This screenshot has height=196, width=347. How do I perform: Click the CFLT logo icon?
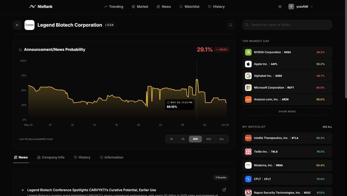(248, 179)
